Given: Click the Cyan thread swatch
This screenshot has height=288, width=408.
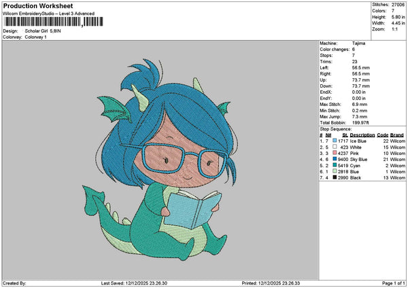Looking at the screenshot, I should coord(335,165).
